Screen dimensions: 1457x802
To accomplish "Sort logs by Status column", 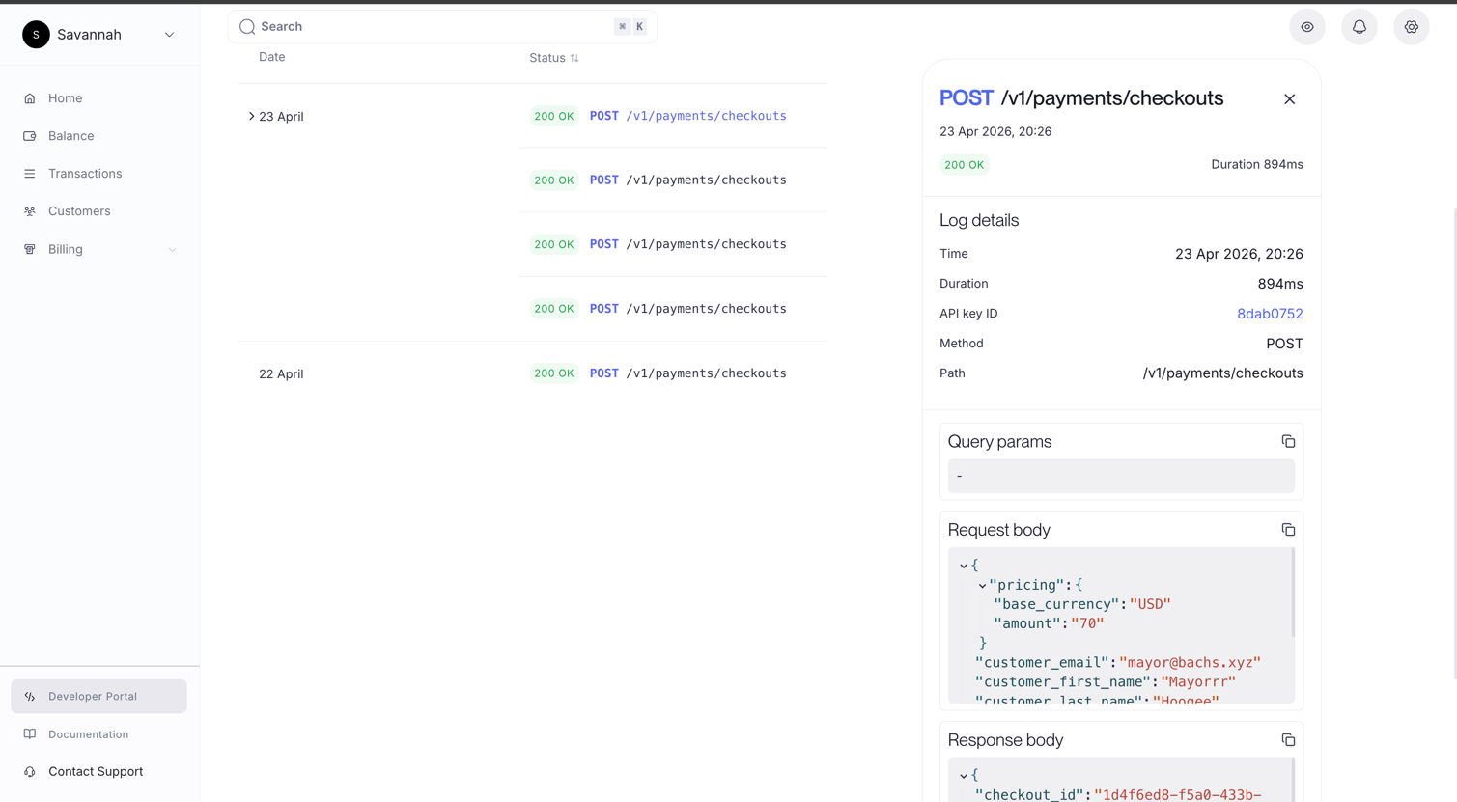I will 554,58.
